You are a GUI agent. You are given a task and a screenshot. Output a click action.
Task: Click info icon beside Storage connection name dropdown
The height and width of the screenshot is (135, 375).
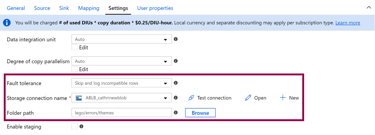click(x=175, y=97)
